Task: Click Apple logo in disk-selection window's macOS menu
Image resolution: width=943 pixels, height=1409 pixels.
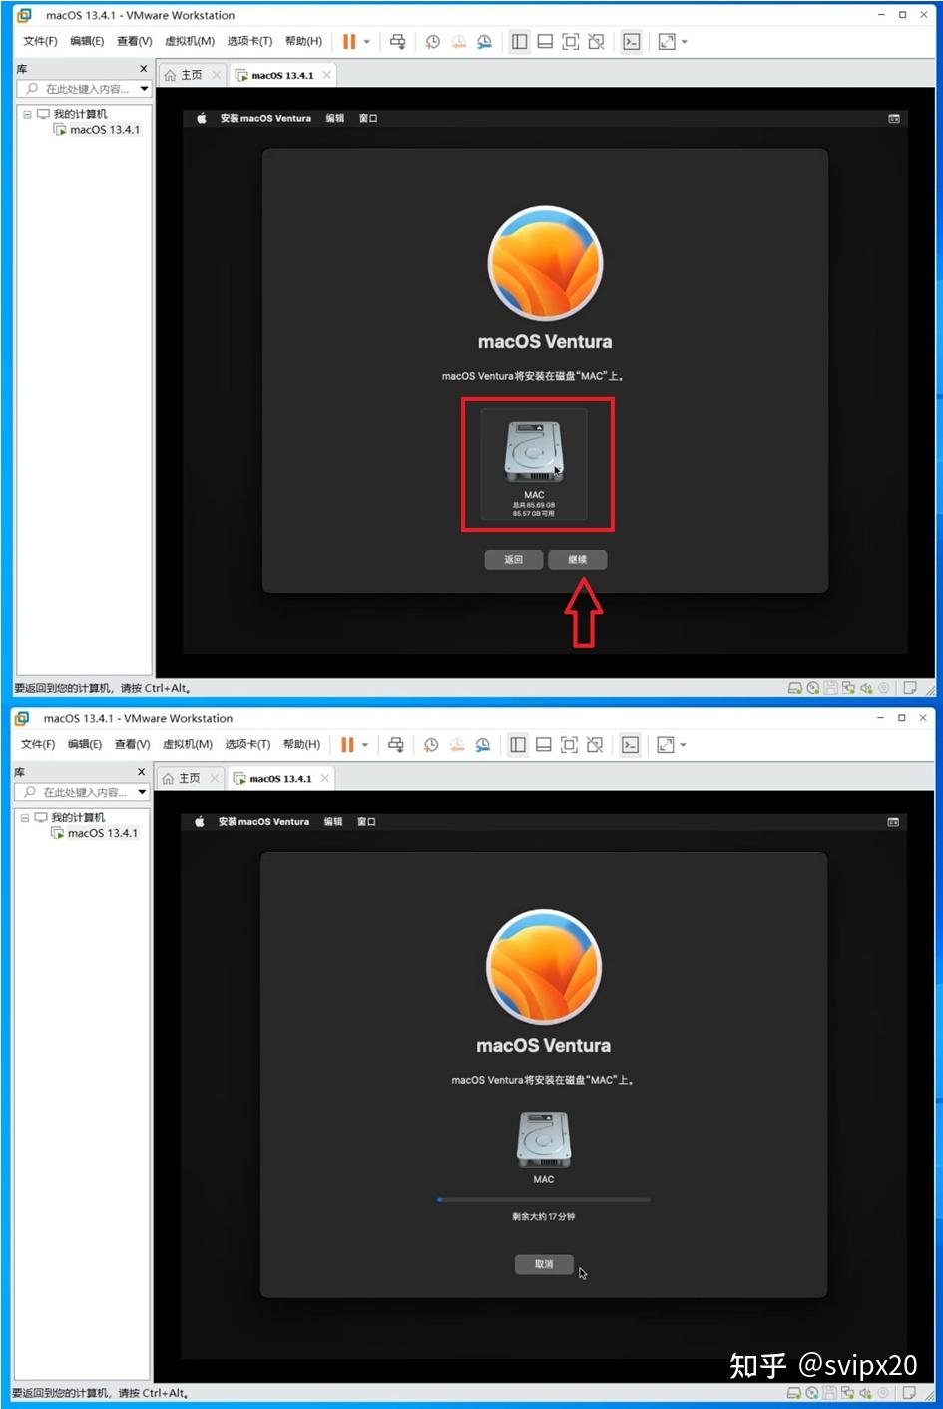Action: point(201,118)
